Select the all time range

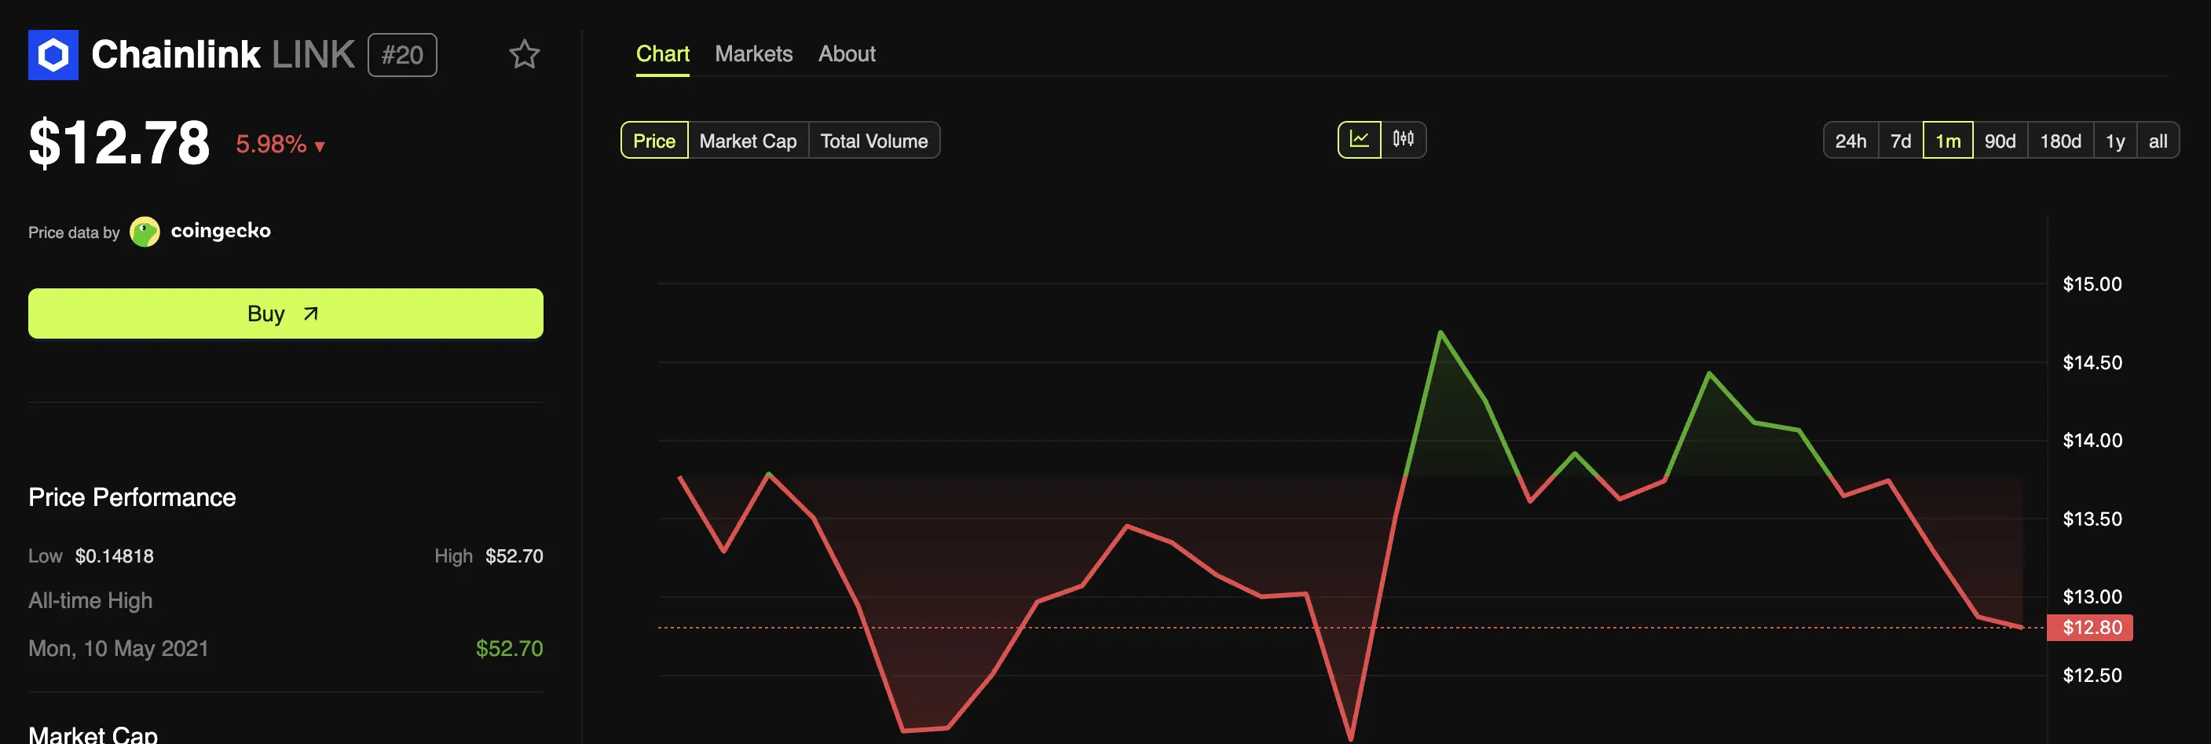pos(2158,140)
